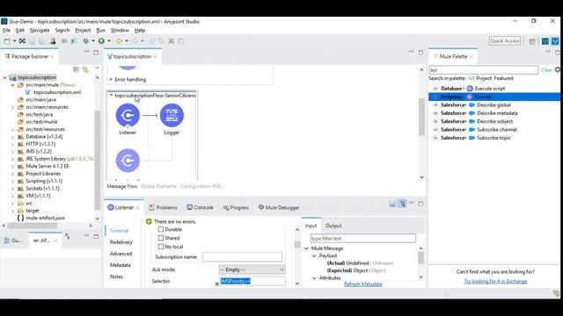The image size is (563, 316).
Task: Open the Ack mode dropdown
Action: pyautogui.click(x=252, y=269)
